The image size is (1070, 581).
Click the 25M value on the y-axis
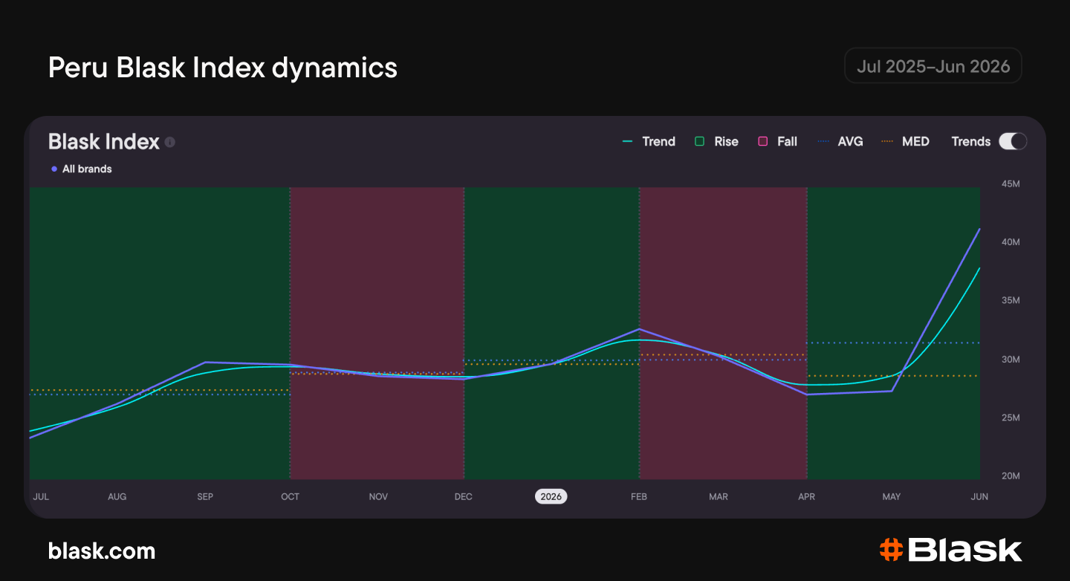tap(1011, 418)
